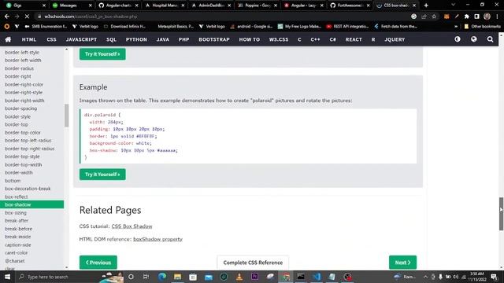
Task: Click the upper Try it Yourself button
Action: click(x=102, y=54)
